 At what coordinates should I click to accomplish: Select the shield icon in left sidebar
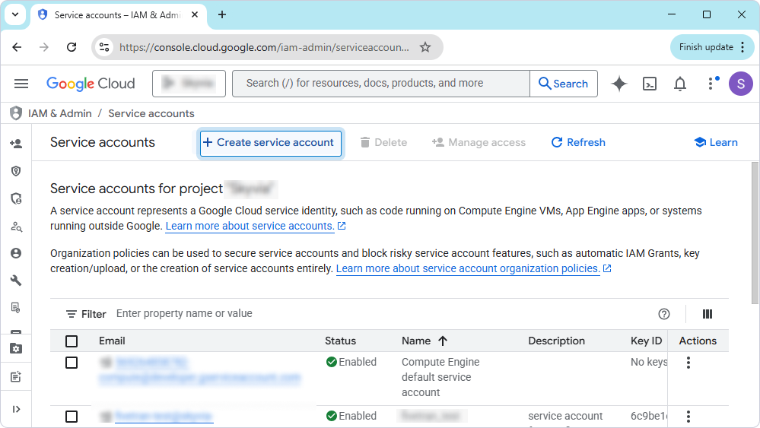coord(16,171)
